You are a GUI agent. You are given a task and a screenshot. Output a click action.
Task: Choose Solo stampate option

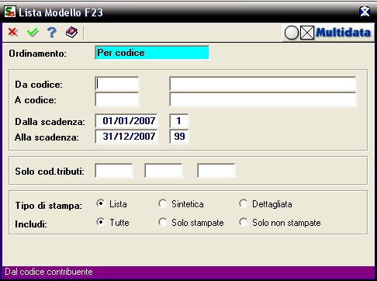(x=163, y=223)
